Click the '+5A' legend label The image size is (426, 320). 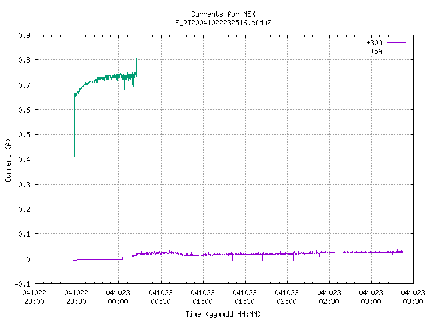click(x=376, y=51)
